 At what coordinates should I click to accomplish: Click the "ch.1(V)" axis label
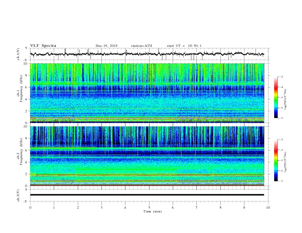[18, 54]
